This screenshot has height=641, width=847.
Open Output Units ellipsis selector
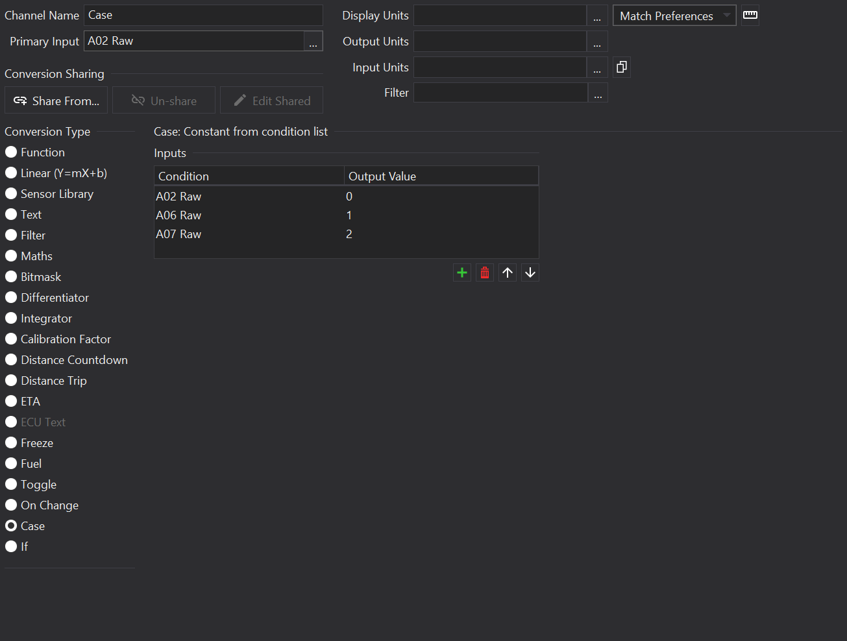(x=597, y=42)
